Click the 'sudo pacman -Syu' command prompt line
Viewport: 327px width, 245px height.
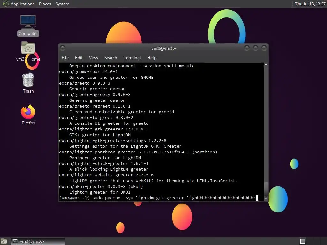tap(158, 198)
